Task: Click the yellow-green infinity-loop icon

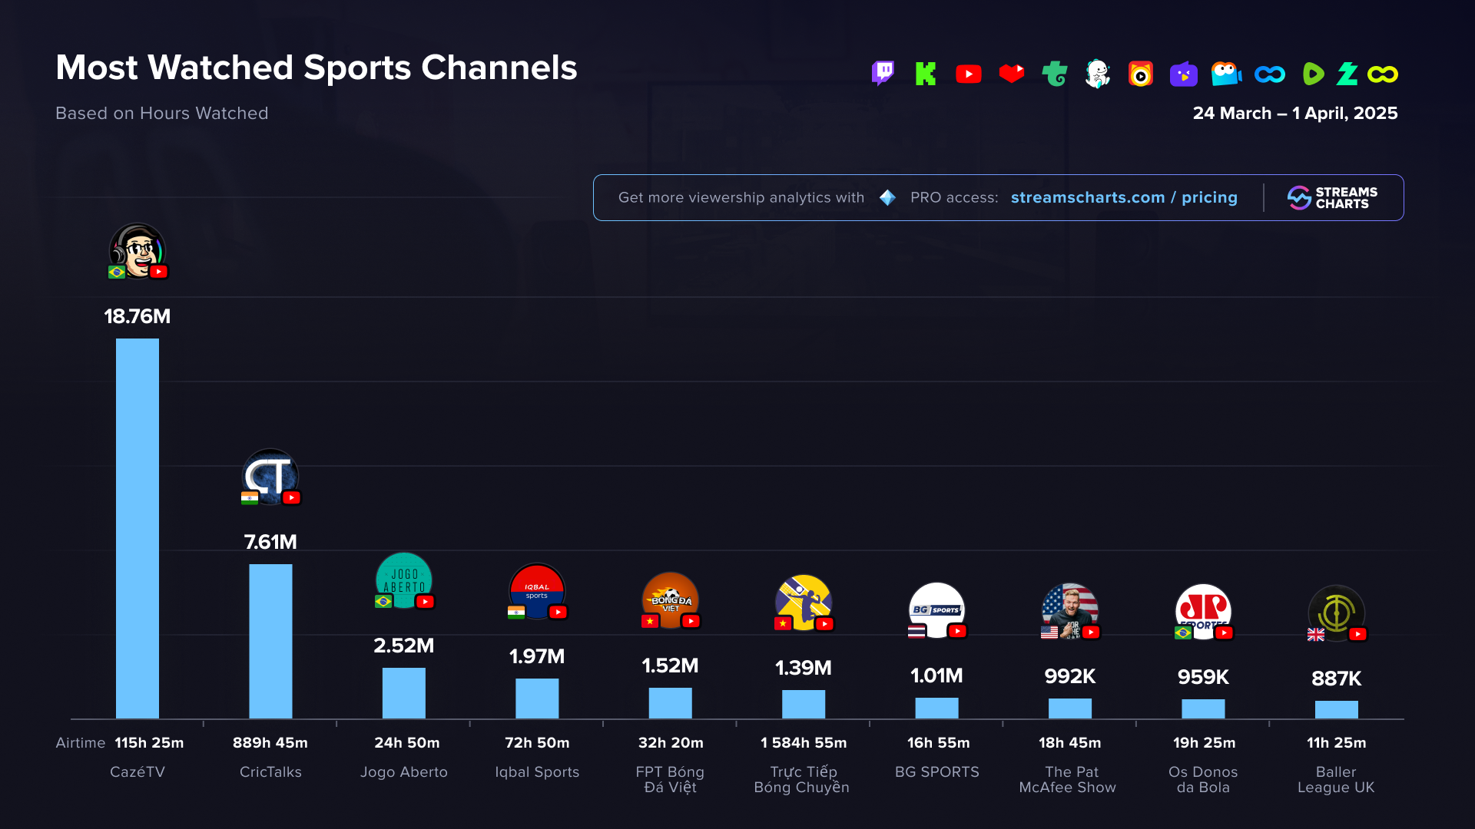Action: 1383,74
